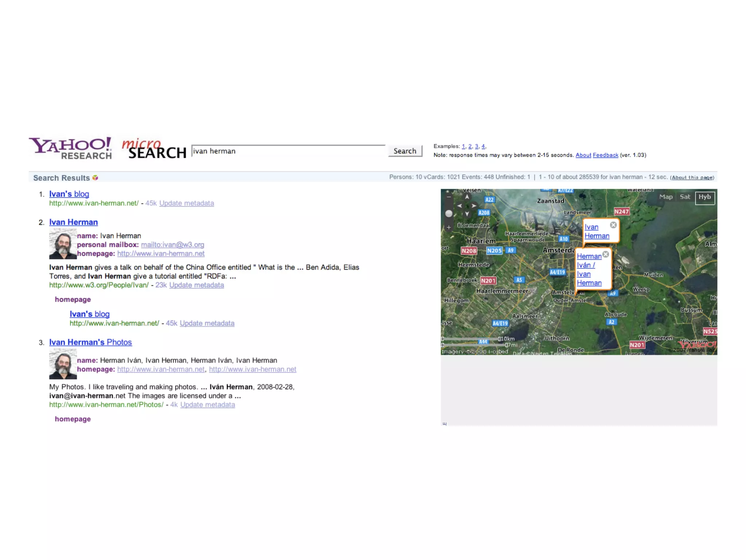Open example query 4 link
Screen dimensions: 746x560
coord(483,146)
